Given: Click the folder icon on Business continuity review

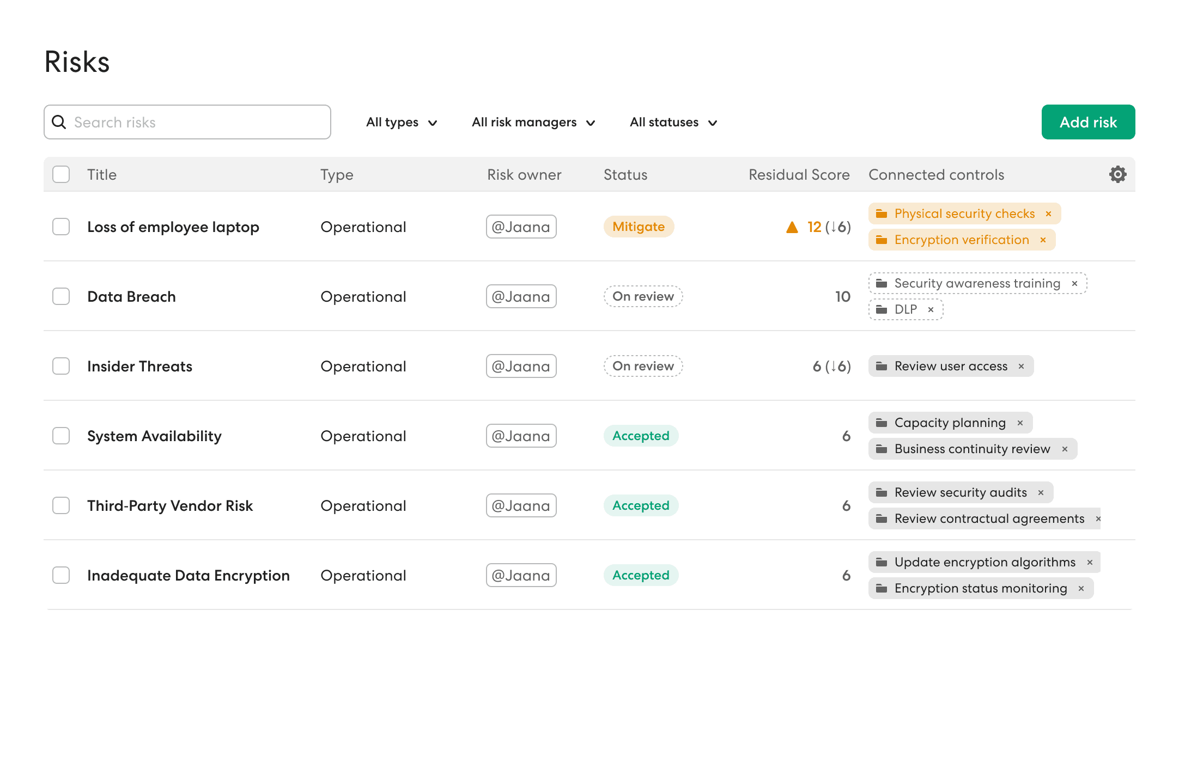Looking at the screenshot, I should click(882, 449).
